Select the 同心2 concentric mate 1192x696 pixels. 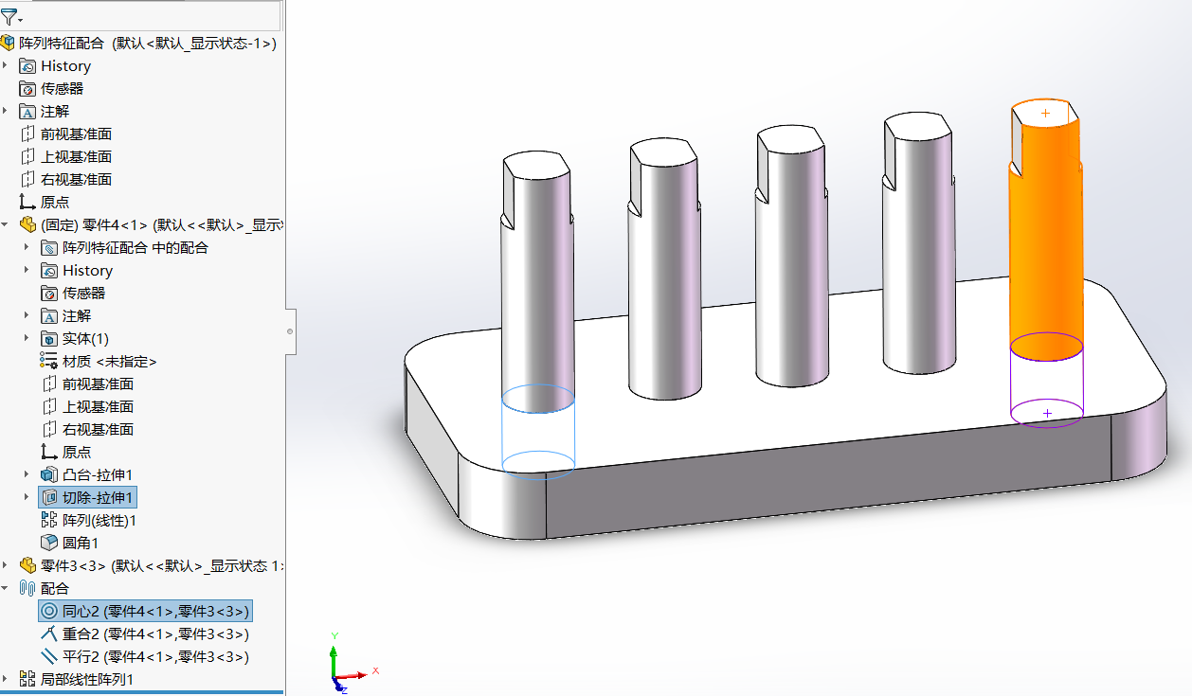point(142,611)
